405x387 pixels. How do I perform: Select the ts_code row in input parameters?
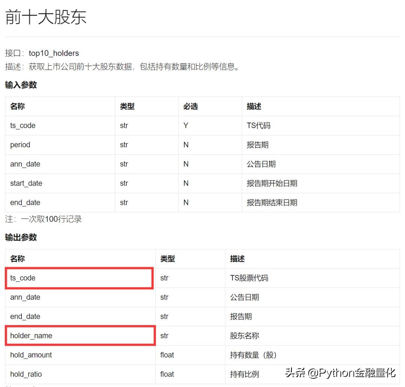click(22, 125)
